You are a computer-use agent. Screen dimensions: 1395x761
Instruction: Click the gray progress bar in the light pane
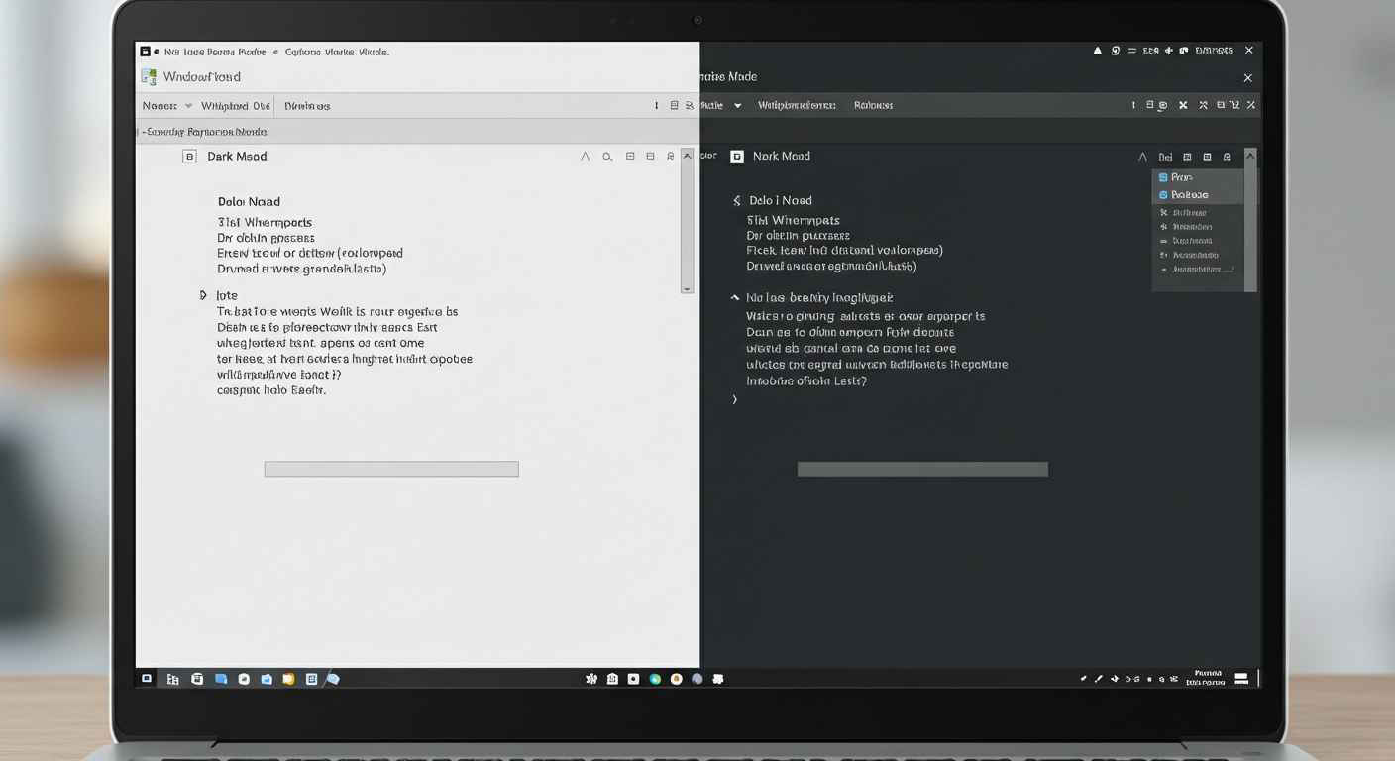(390, 469)
